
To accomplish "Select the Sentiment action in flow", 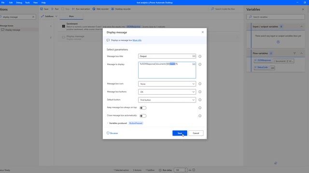I will click(149, 27).
